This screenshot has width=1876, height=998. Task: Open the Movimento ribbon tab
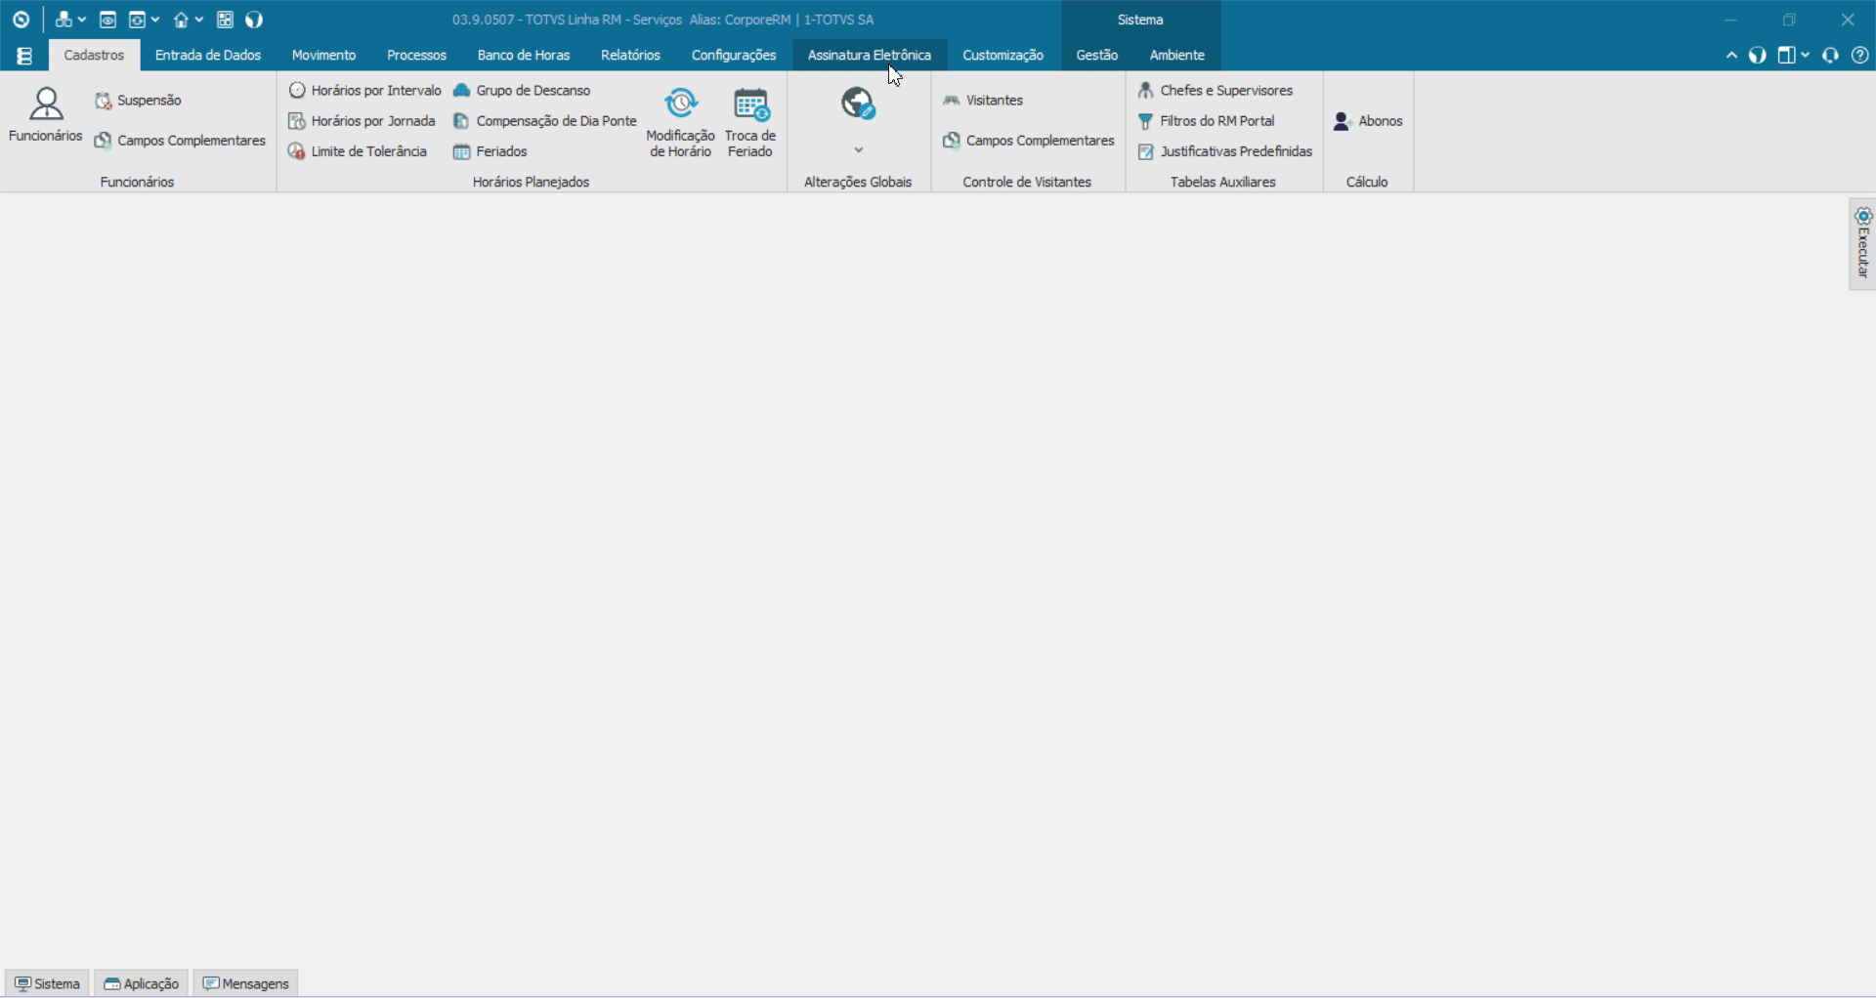[323, 55]
